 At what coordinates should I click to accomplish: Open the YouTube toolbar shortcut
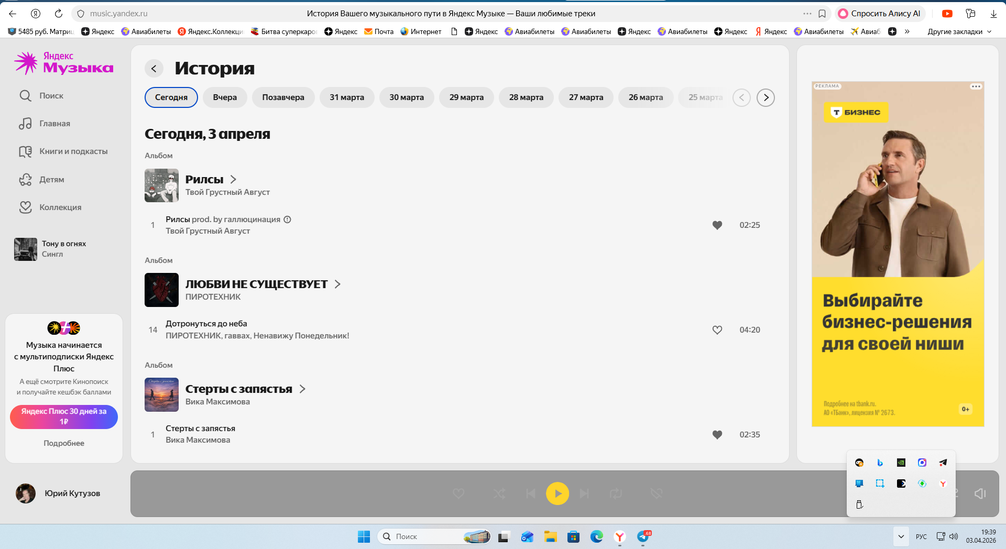click(x=947, y=14)
